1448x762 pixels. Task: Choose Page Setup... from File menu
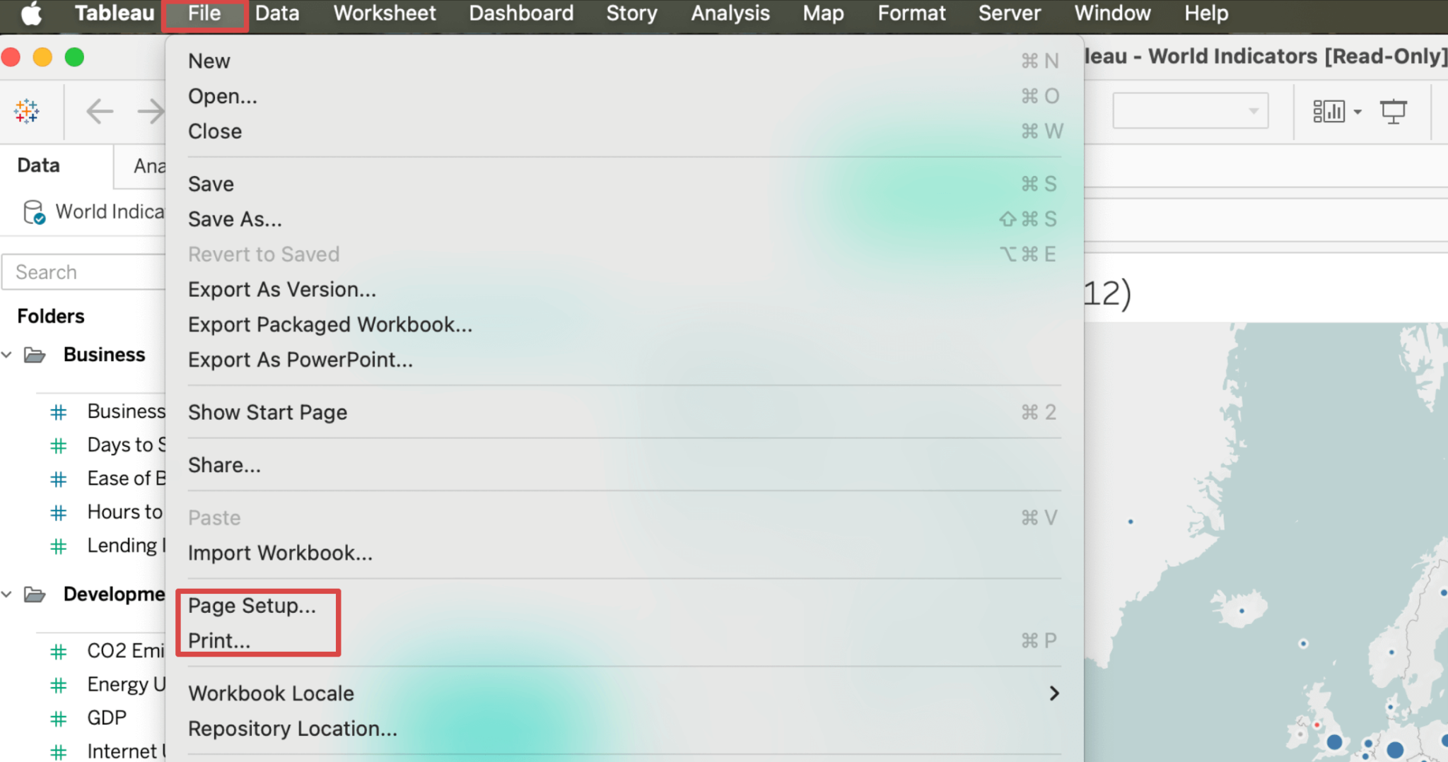(252, 606)
